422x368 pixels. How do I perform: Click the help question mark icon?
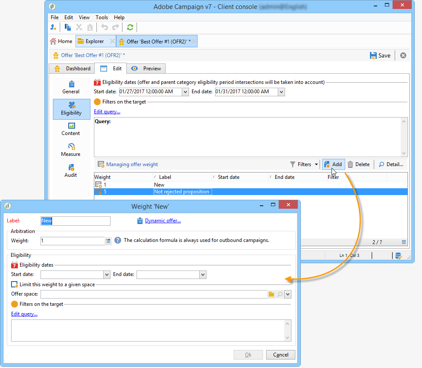tap(118, 240)
